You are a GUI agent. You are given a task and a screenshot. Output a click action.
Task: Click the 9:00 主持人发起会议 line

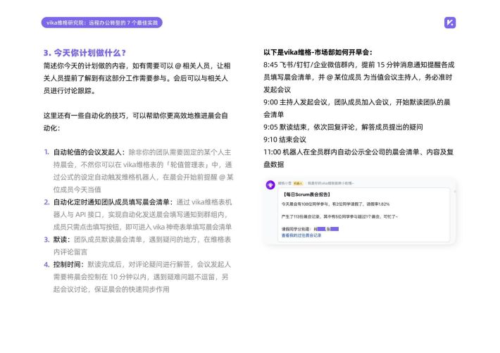[x=357, y=109]
